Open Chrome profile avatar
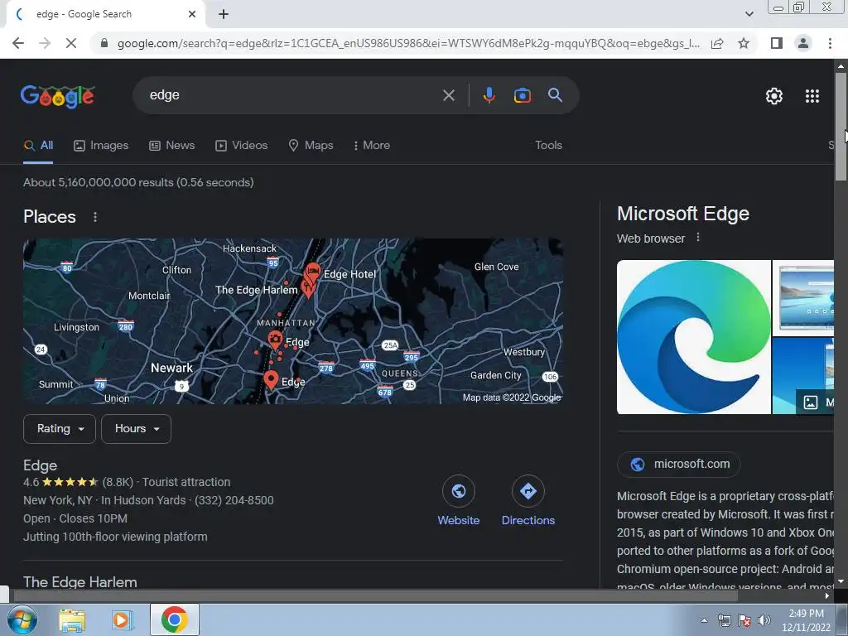Image resolution: width=848 pixels, height=636 pixels. 803,43
